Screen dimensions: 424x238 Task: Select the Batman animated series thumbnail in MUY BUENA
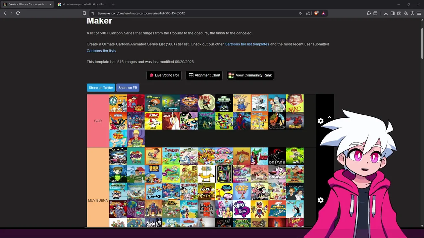click(x=277, y=156)
